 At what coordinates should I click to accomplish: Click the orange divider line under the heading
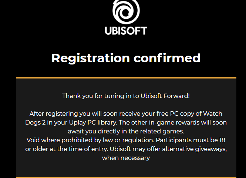[126, 78]
